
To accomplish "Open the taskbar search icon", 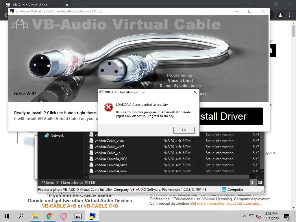I will click(21, 216).
